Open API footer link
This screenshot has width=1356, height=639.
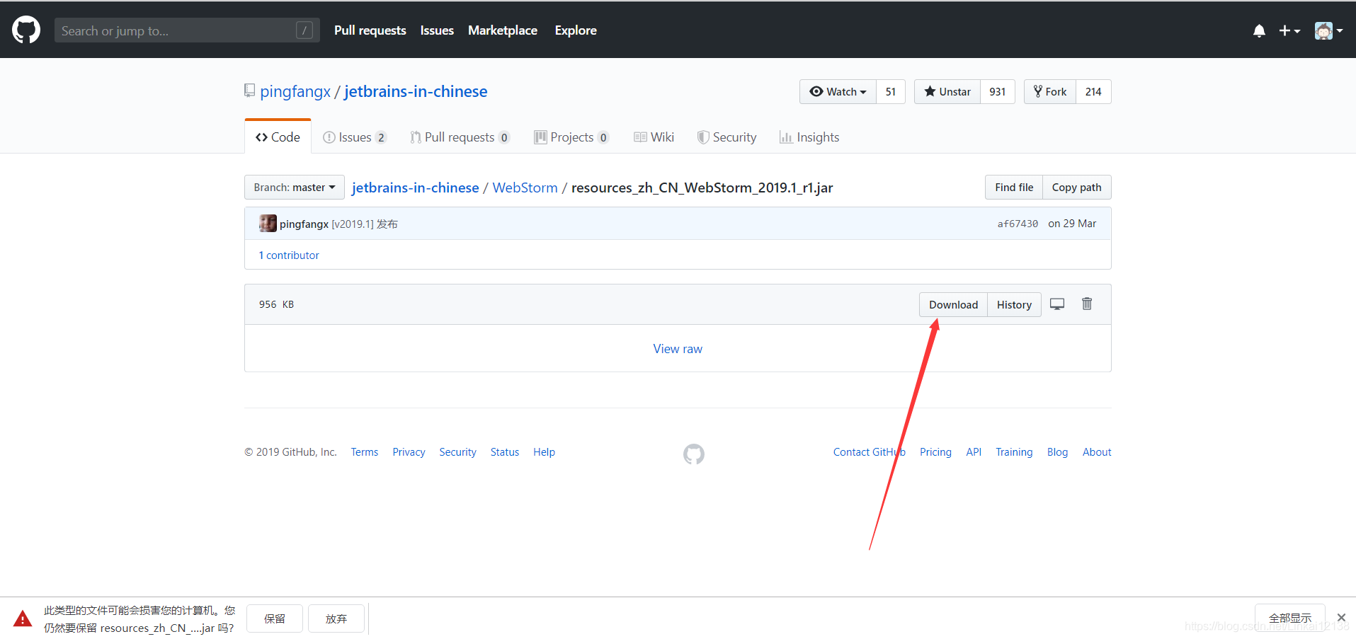point(974,452)
